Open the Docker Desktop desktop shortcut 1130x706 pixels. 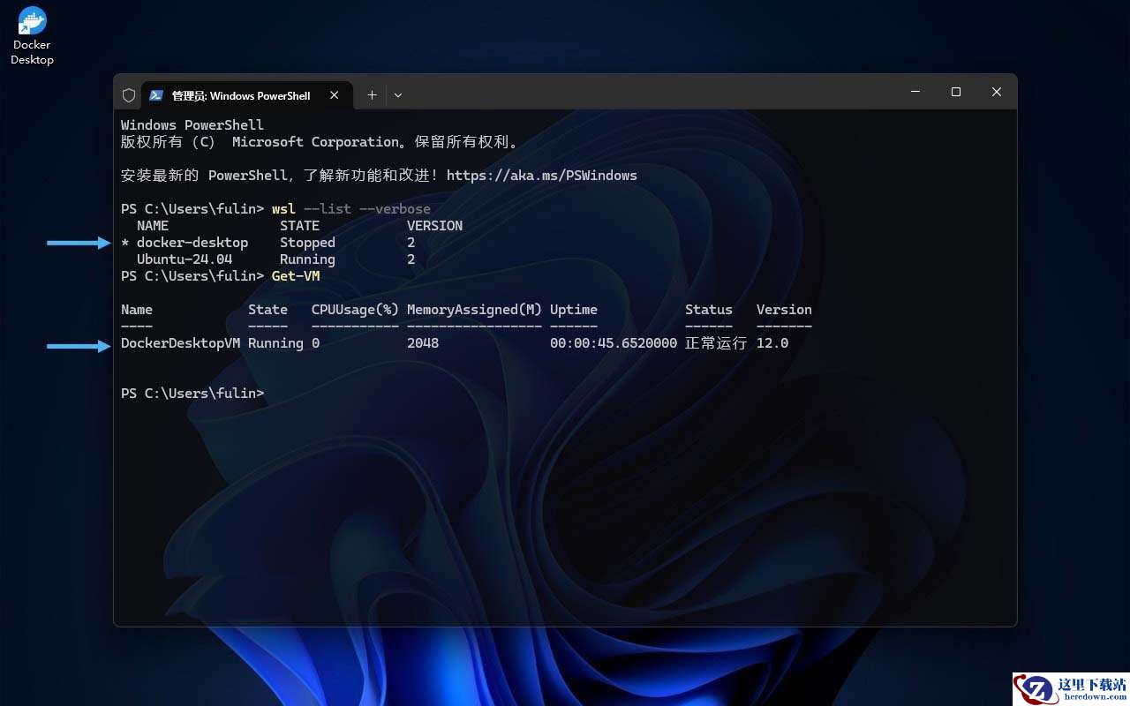coord(32,36)
